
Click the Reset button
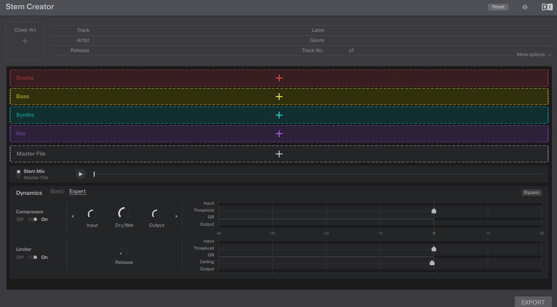[498, 7]
